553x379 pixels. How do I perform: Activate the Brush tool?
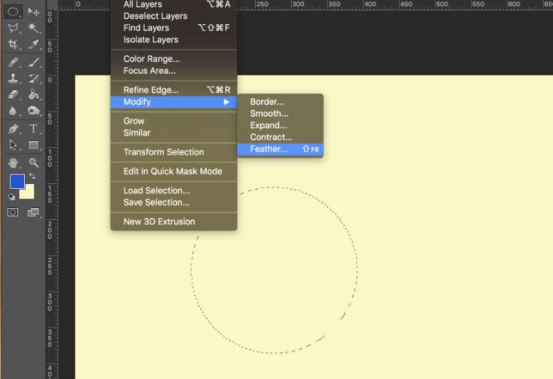pos(33,62)
